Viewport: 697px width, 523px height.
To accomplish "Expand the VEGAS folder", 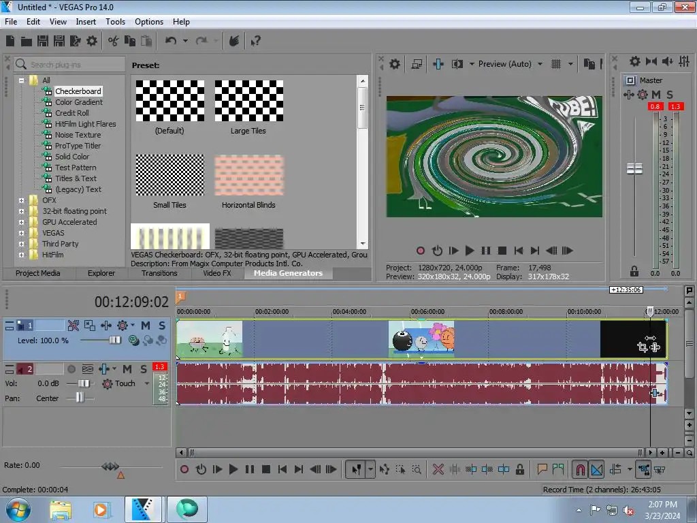I will [21, 233].
